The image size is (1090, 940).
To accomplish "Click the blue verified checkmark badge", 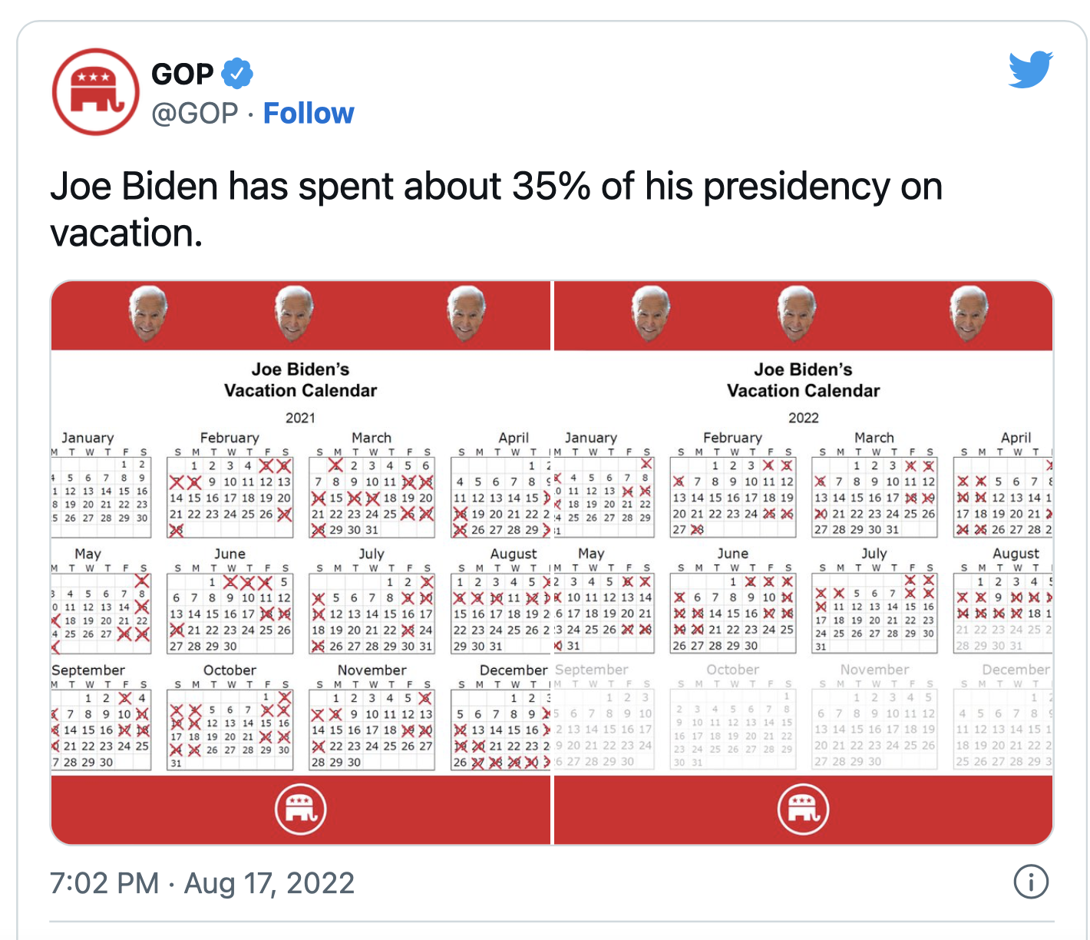I will click(x=237, y=74).
